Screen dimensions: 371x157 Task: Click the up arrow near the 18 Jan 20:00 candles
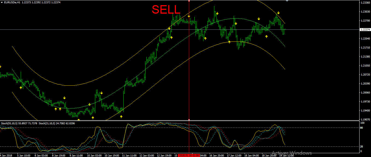(266, 36)
